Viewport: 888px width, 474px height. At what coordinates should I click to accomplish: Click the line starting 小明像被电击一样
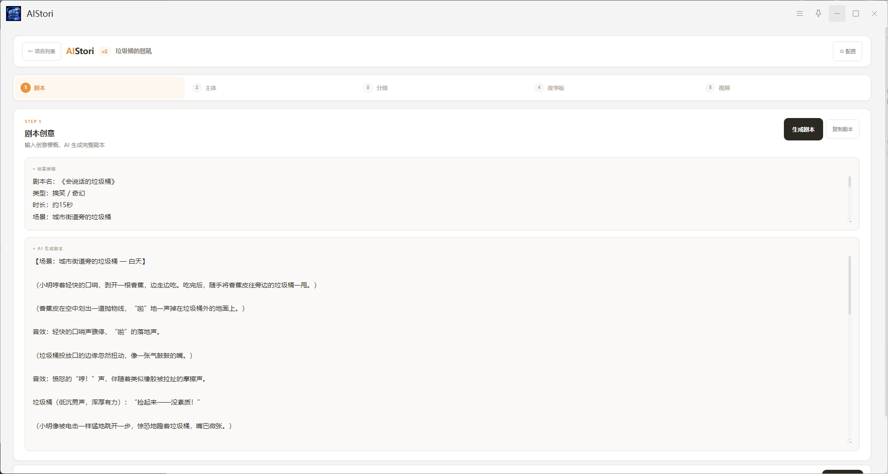point(134,426)
